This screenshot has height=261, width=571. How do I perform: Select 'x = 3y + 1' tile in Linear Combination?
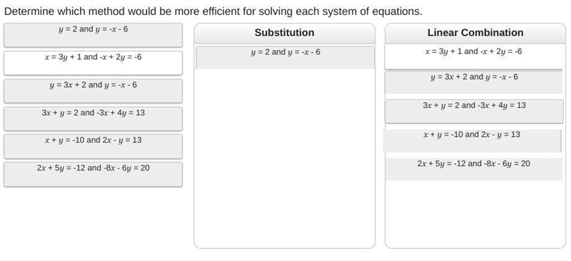pos(473,57)
